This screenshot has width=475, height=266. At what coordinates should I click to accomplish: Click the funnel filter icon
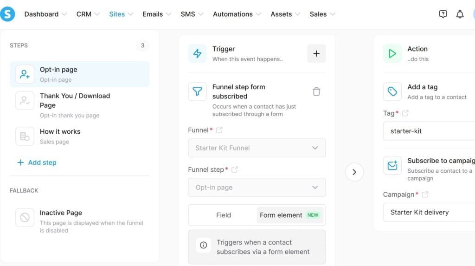(x=197, y=91)
